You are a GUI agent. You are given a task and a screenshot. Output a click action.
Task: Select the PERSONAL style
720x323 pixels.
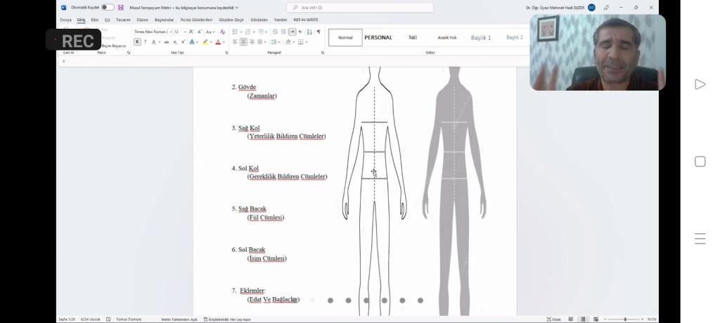coord(378,37)
